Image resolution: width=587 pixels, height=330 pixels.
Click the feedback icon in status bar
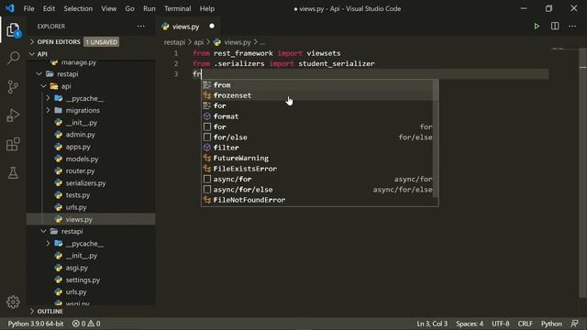(x=575, y=324)
